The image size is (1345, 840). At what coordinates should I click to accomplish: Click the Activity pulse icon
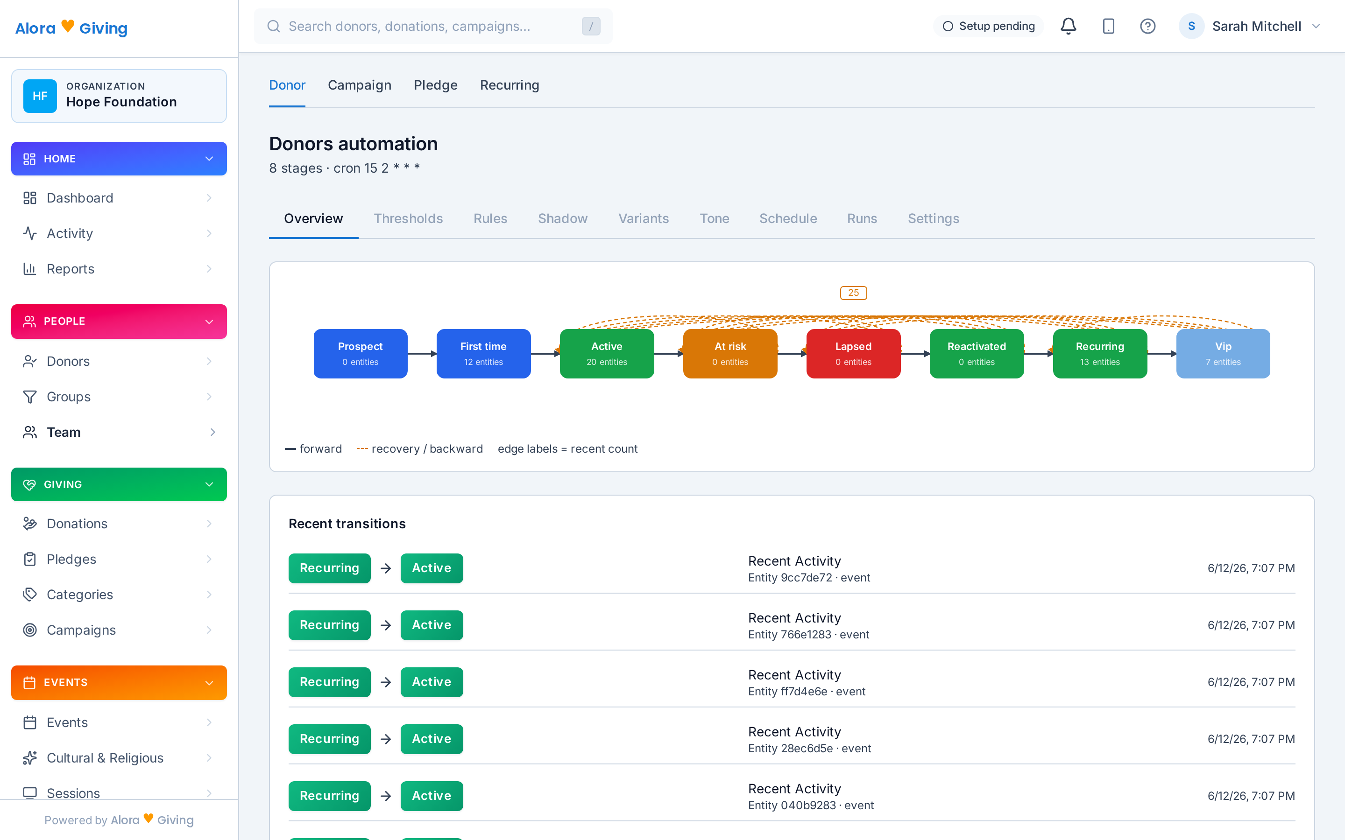[29, 233]
